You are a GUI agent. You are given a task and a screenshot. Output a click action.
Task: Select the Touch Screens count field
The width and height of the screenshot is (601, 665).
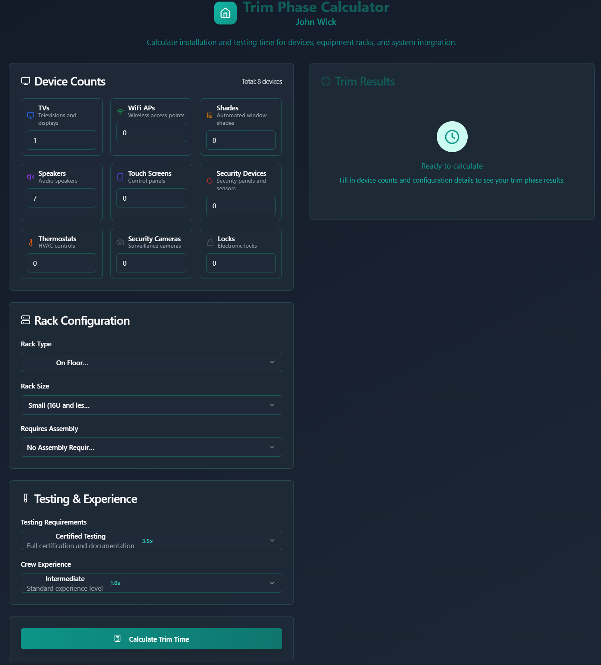151,198
